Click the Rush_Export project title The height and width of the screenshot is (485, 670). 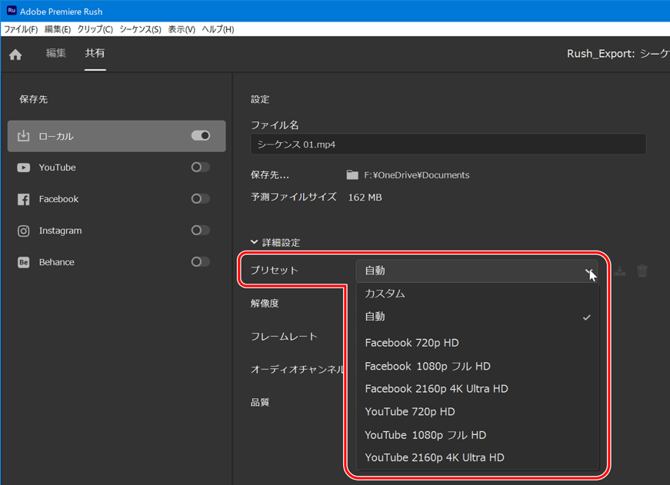pyautogui.click(x=618, y=54)
